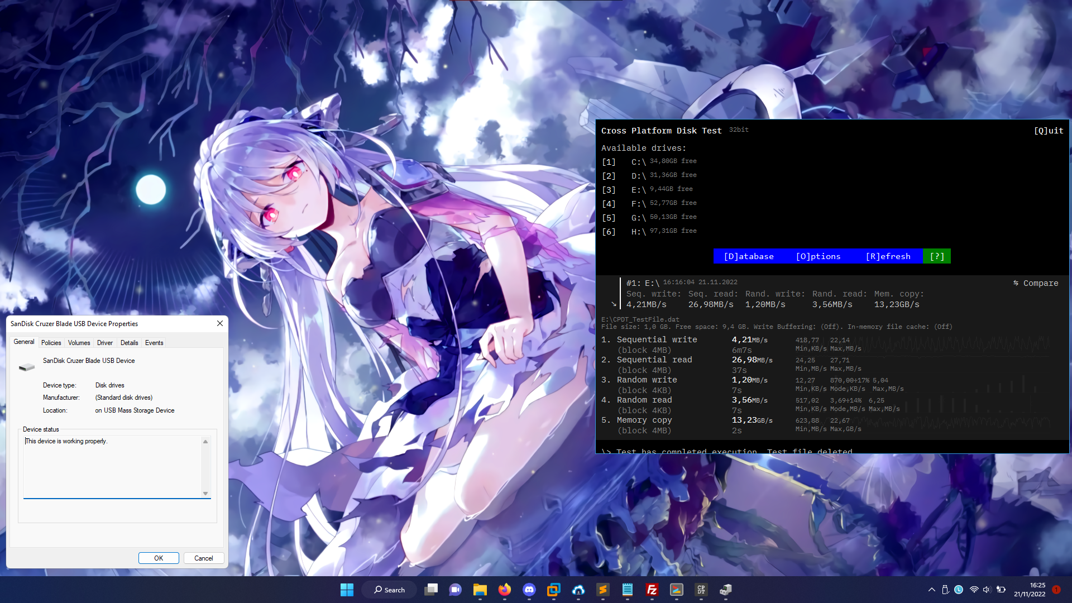This screenshot has height=603, width=1072.
Task: Click the '4. Random read' result row
Action: point(826,405)
